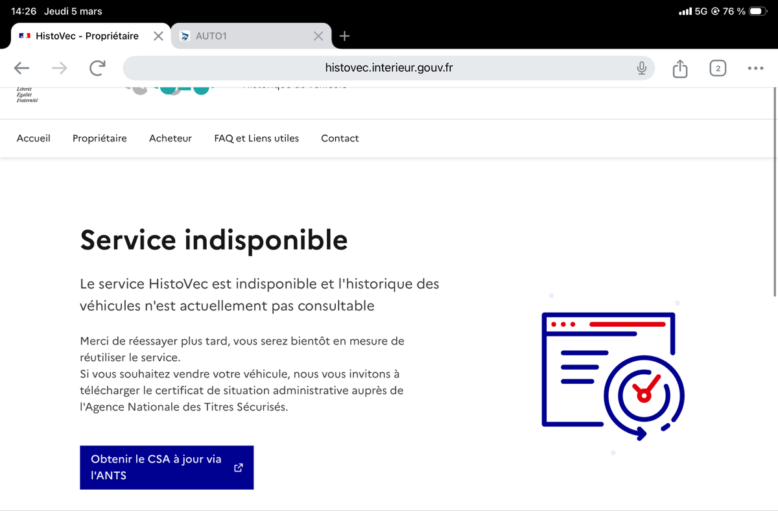778x511 pixels.
Task: Visit FAQ et Liens utiles
Action: click(257, 138)
